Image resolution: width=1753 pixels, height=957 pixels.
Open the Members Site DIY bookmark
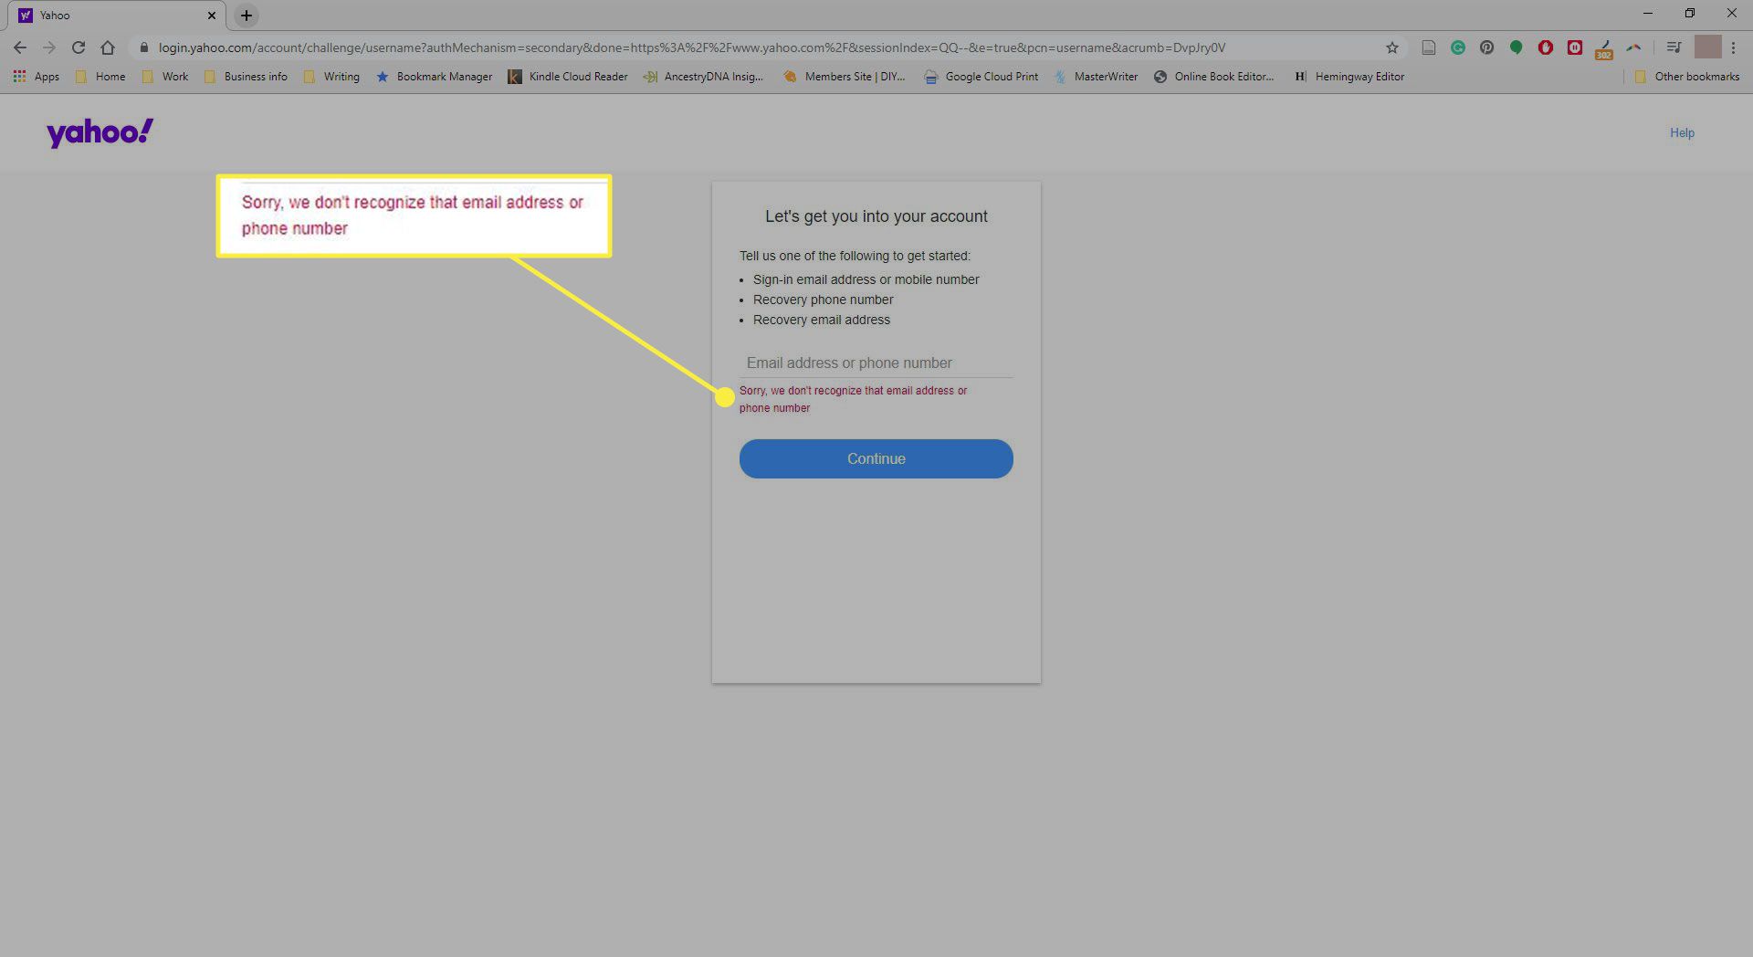[x=845, y=77]
